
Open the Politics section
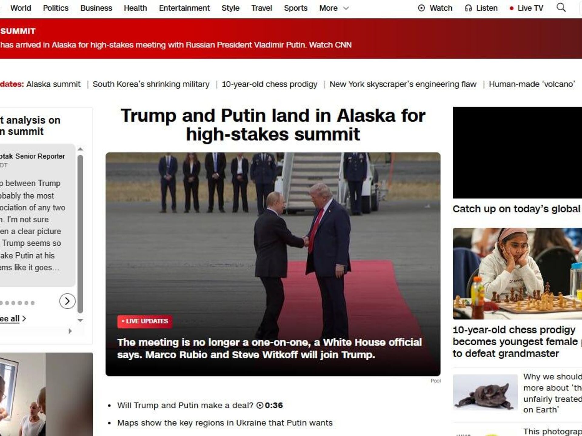56,8
